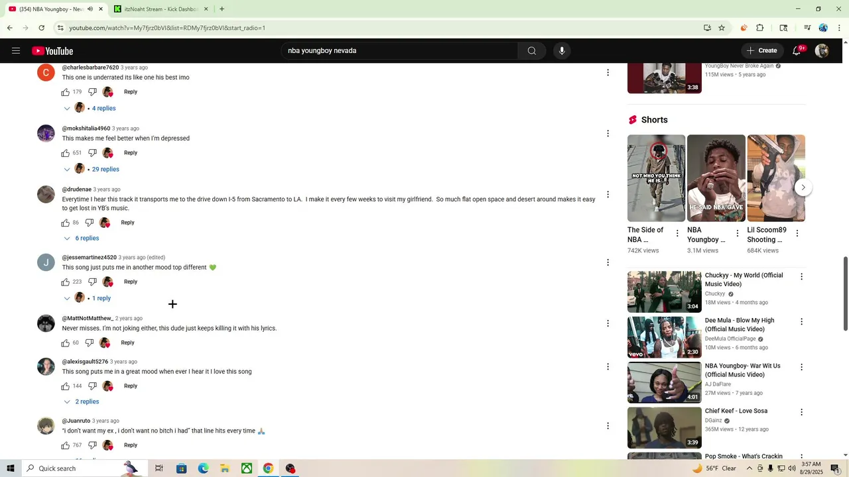Screen dimensions: 849x477
Task: Reload the current page
Action: click(41, 28)
